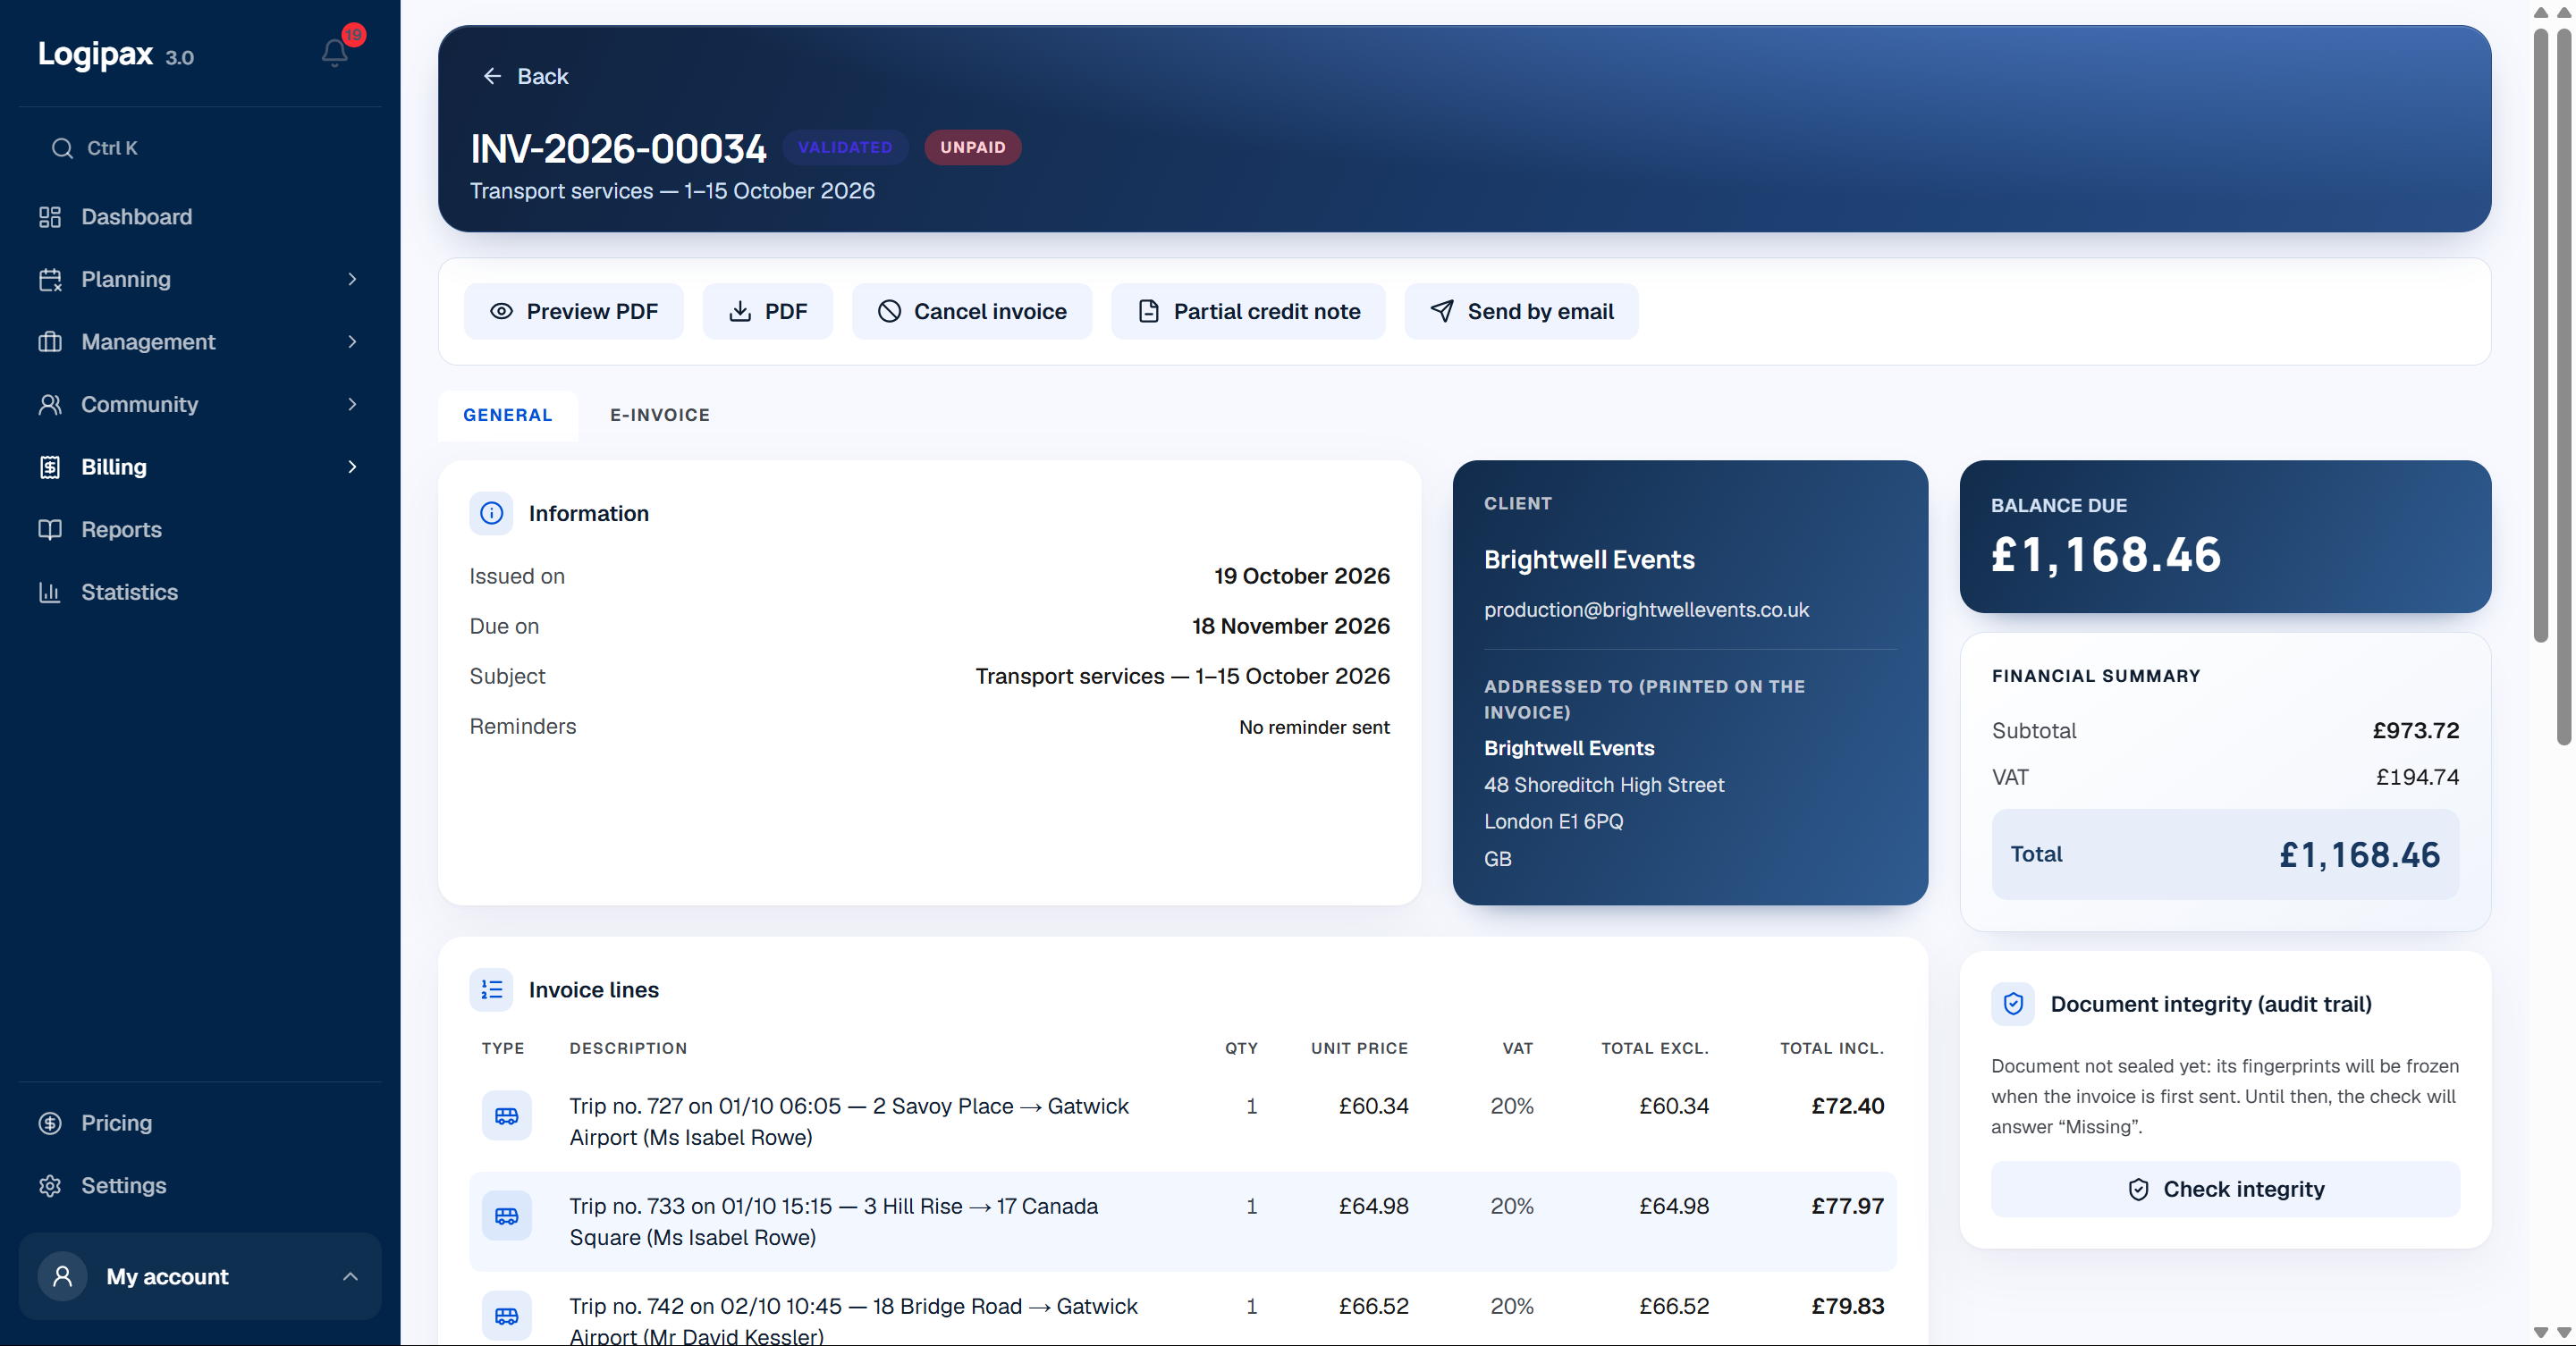
Task: Click Cancel invoice
Action: pos(972,312)
